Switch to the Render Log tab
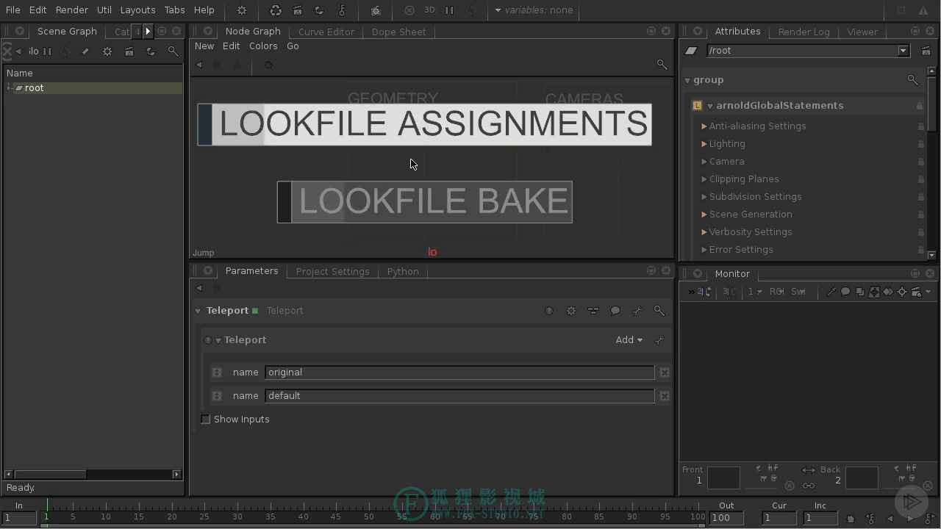The image size is (941, 529). (804, 32)
